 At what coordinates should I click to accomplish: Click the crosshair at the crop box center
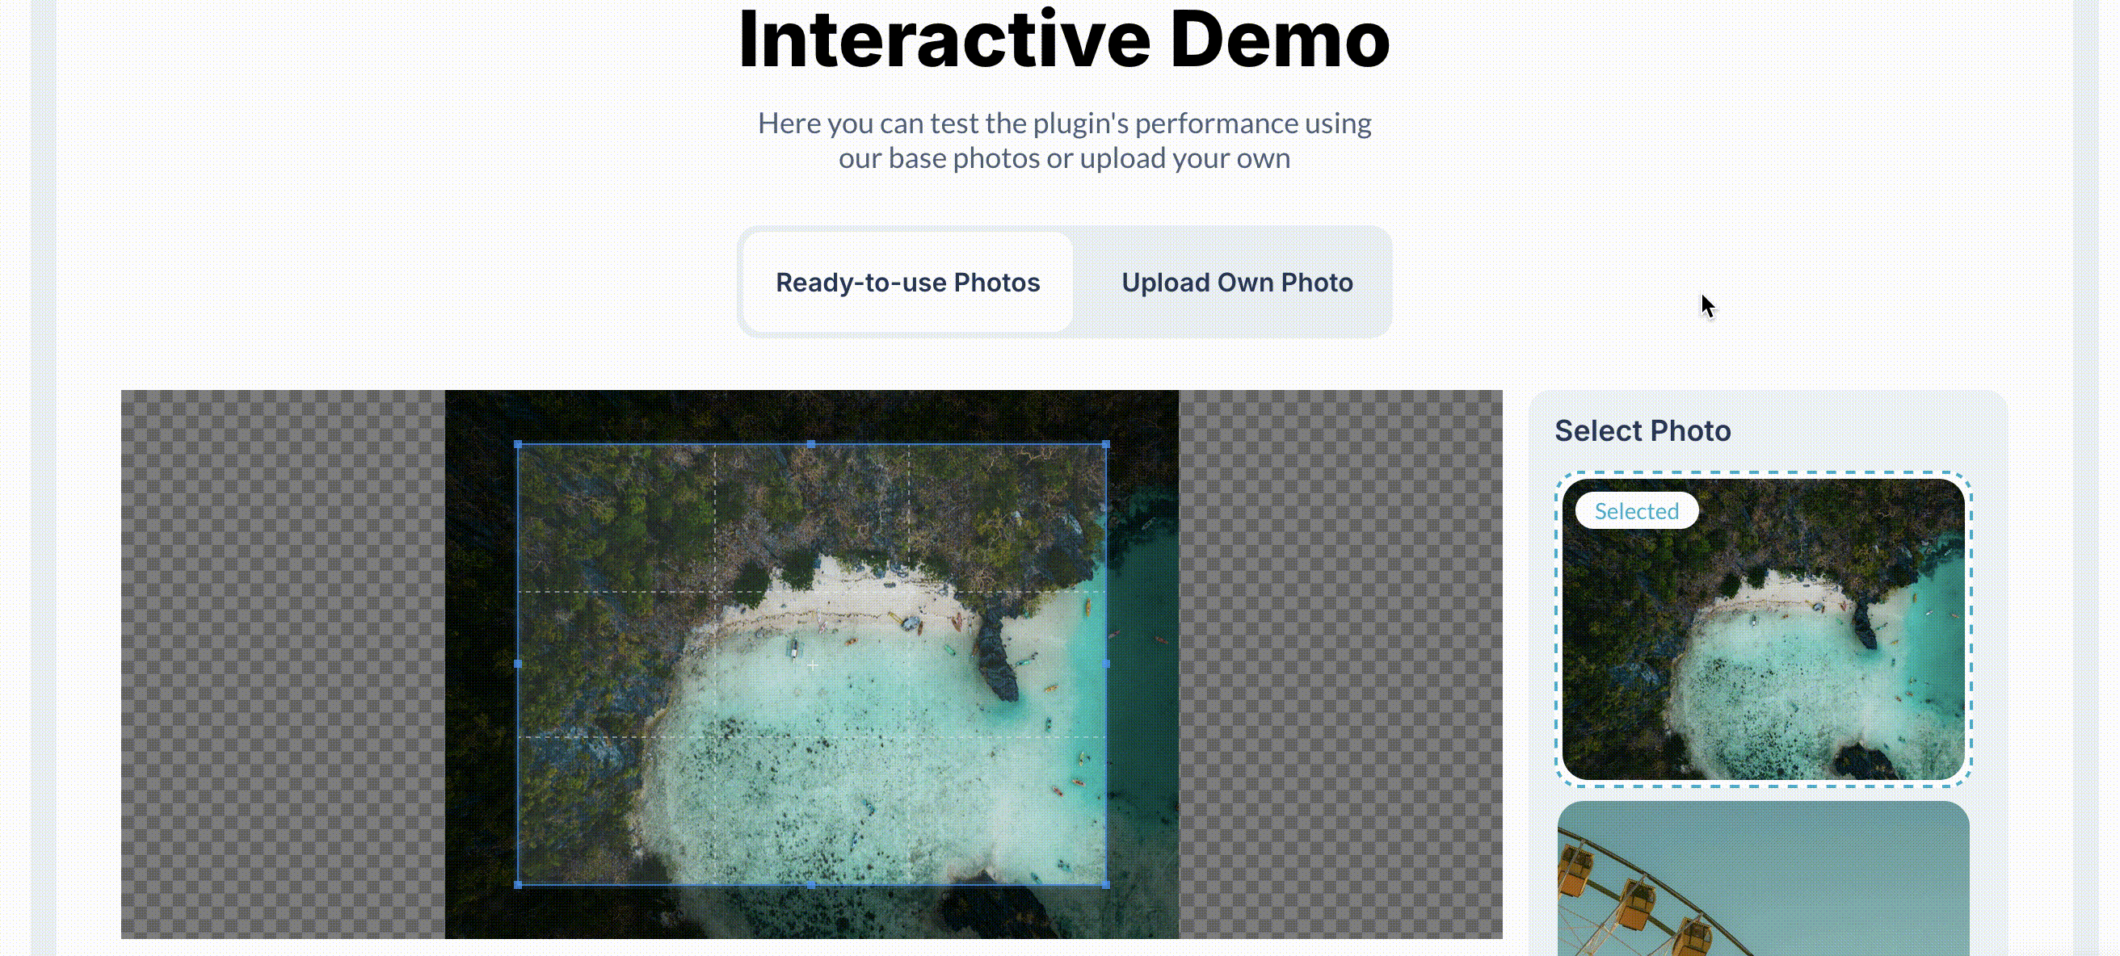point(812,665)
